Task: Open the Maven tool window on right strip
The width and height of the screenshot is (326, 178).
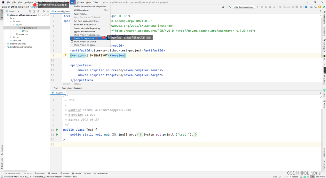Action: pos(324,104)
